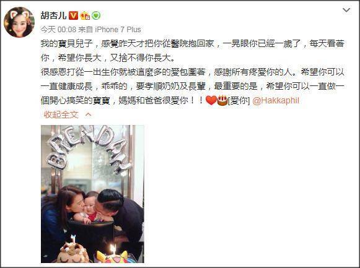Click the gold crown membership badge
Screen dimensions: 360x268
point(85,15)
